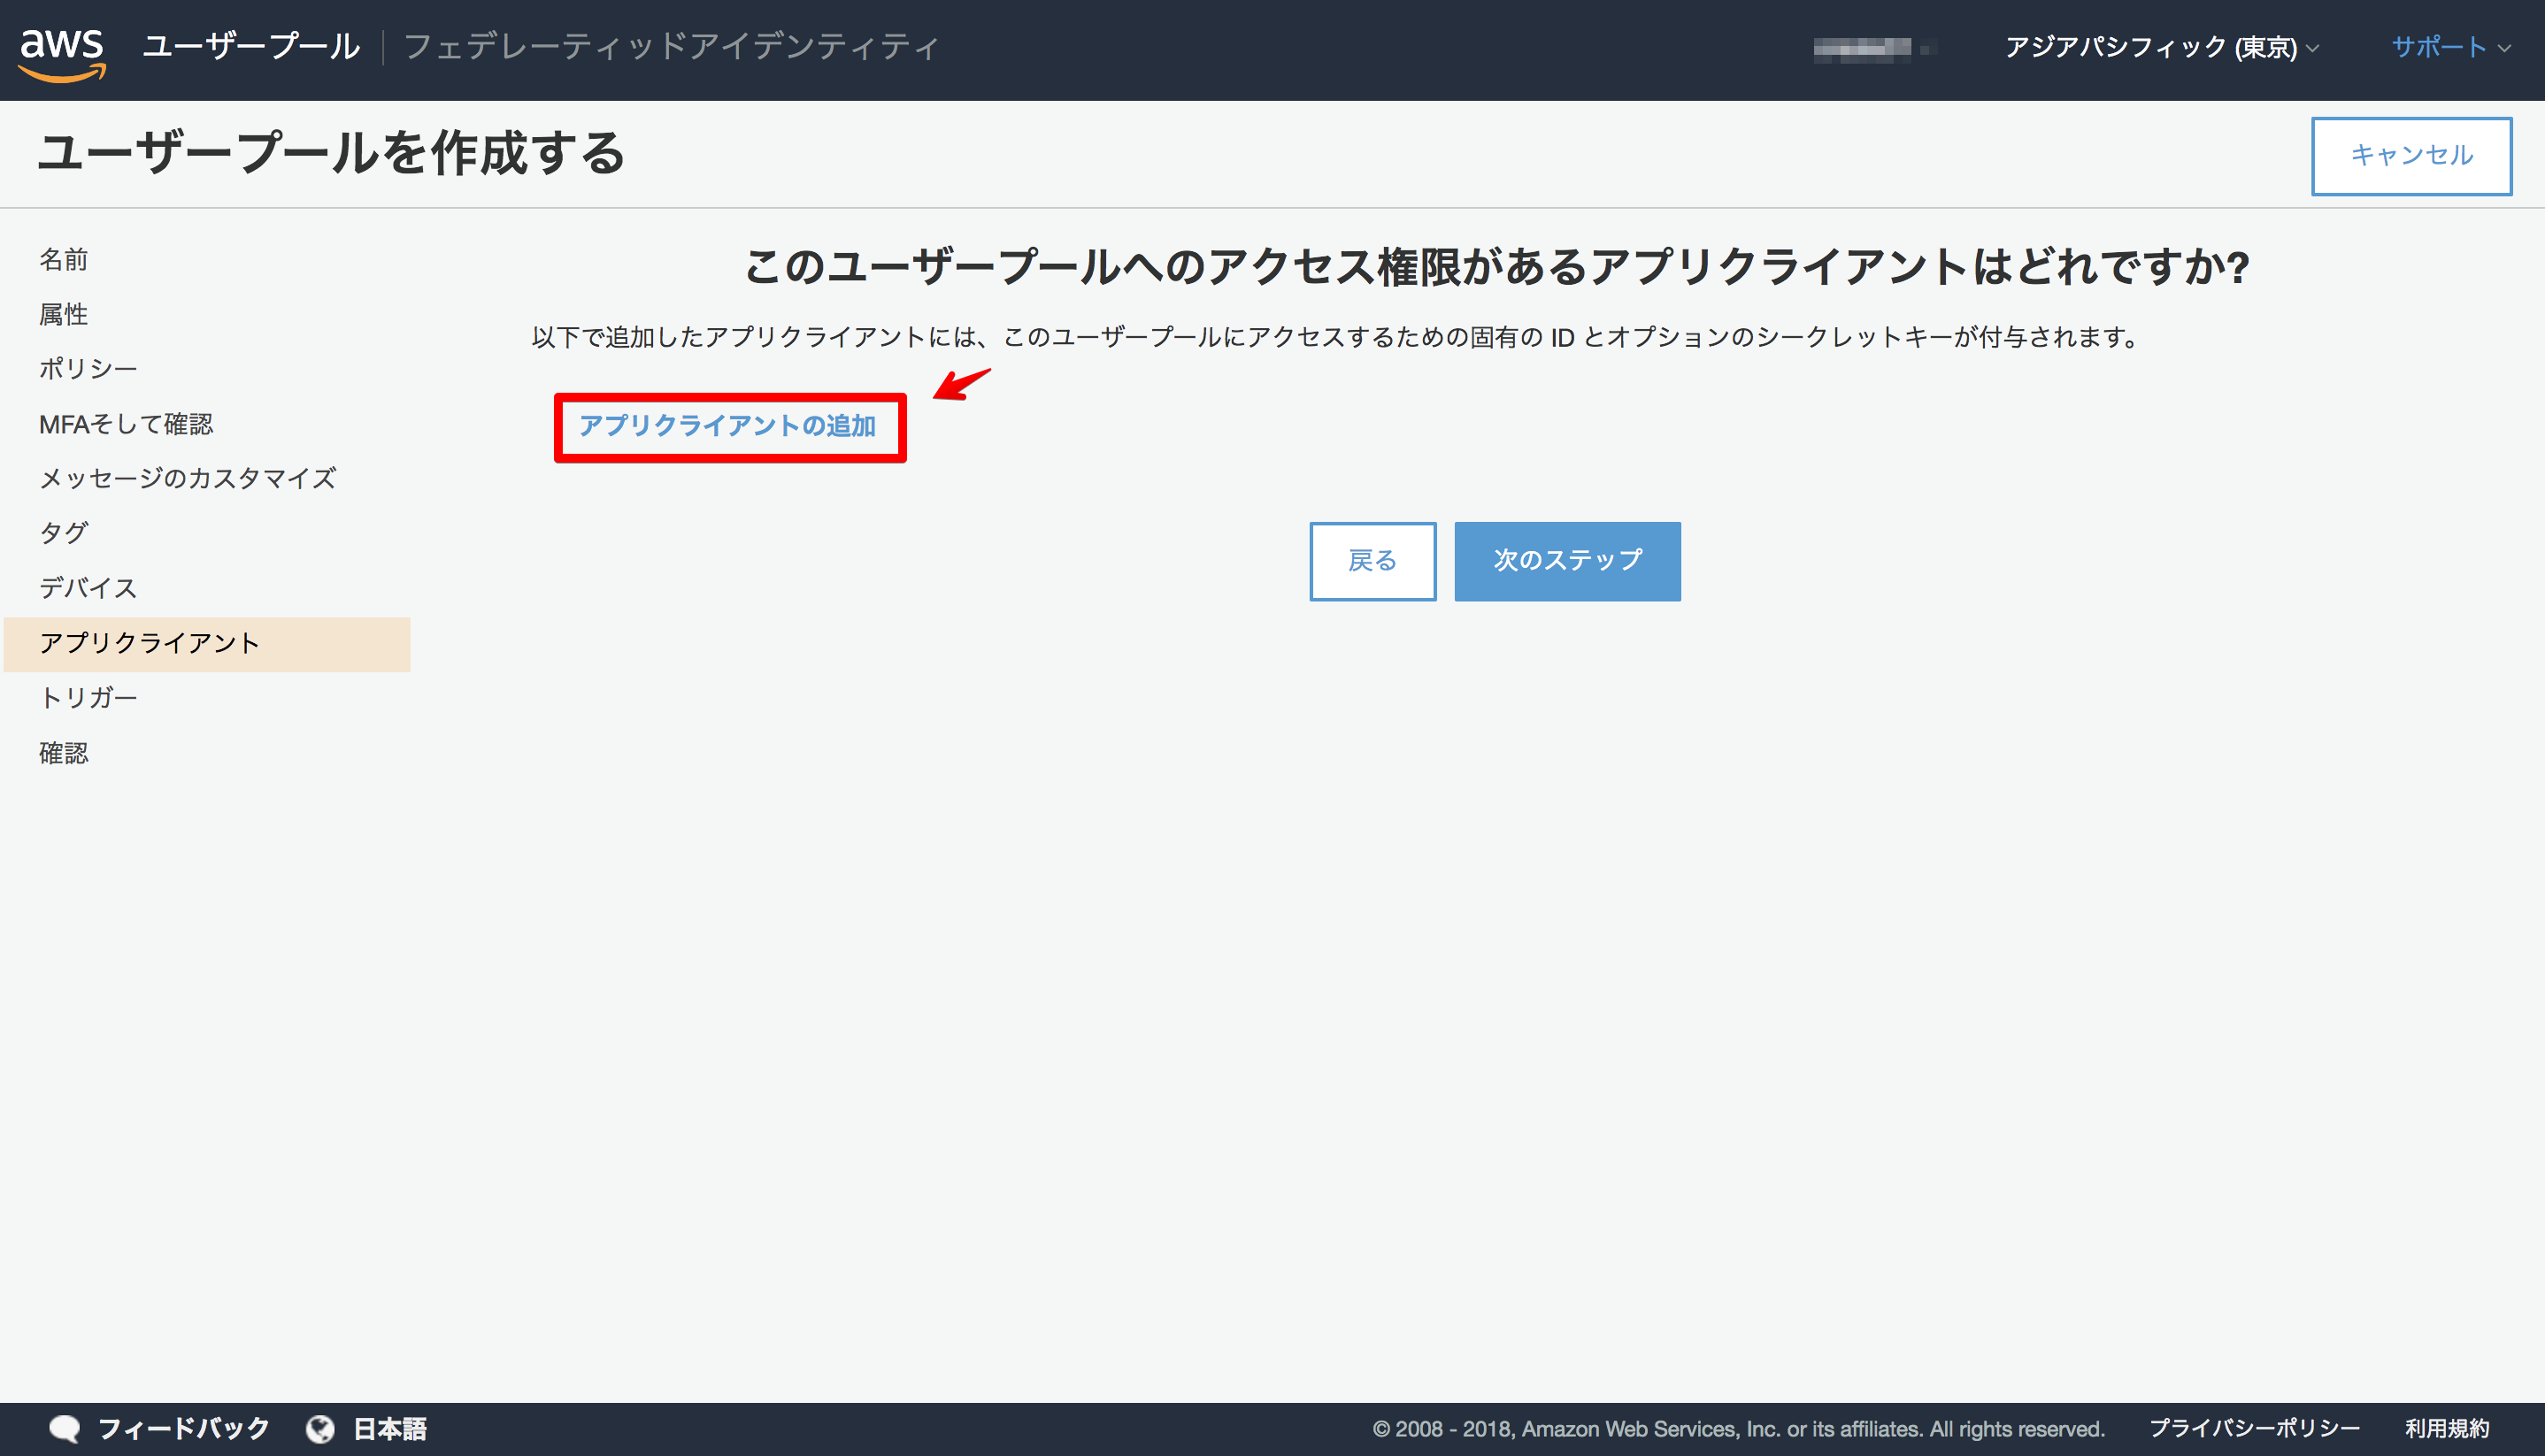This screenshot has height=1456, width=2545.
Task: Open 確認 review step in sidebar
Action: [x=64, y=752]
